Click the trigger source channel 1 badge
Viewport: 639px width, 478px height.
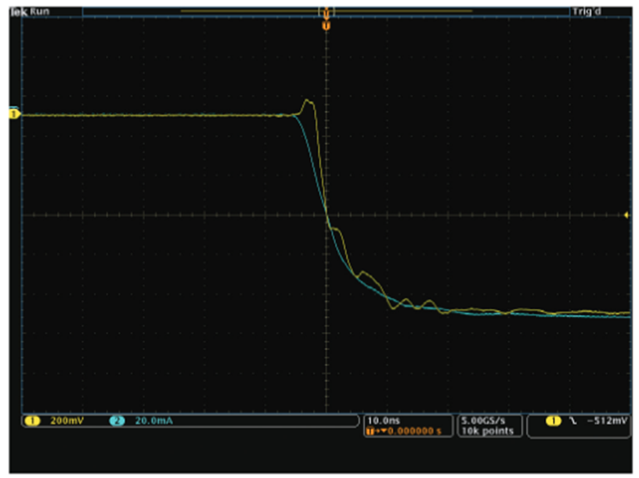coord(554,421)
